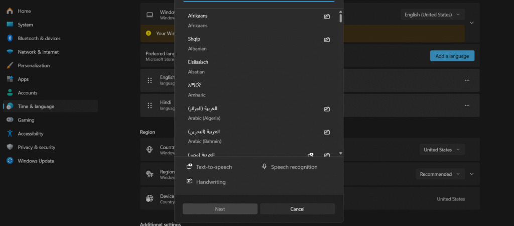This screenshot has width=514, height=226.
Task: Select the Amharic language entry
Action: tap(259, 90)
